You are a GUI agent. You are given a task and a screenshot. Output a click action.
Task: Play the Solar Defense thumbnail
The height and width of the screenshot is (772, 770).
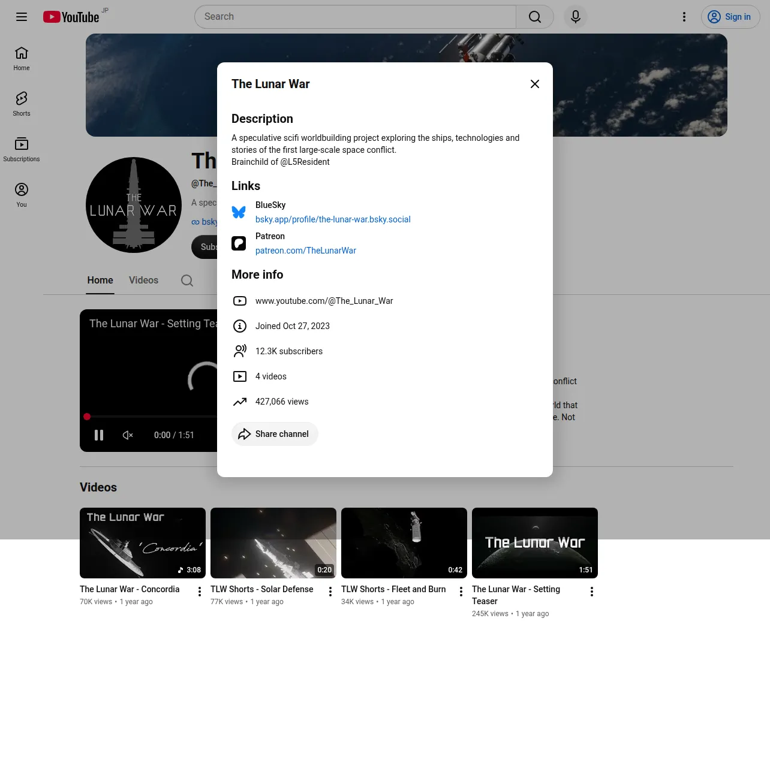point(273,543)
